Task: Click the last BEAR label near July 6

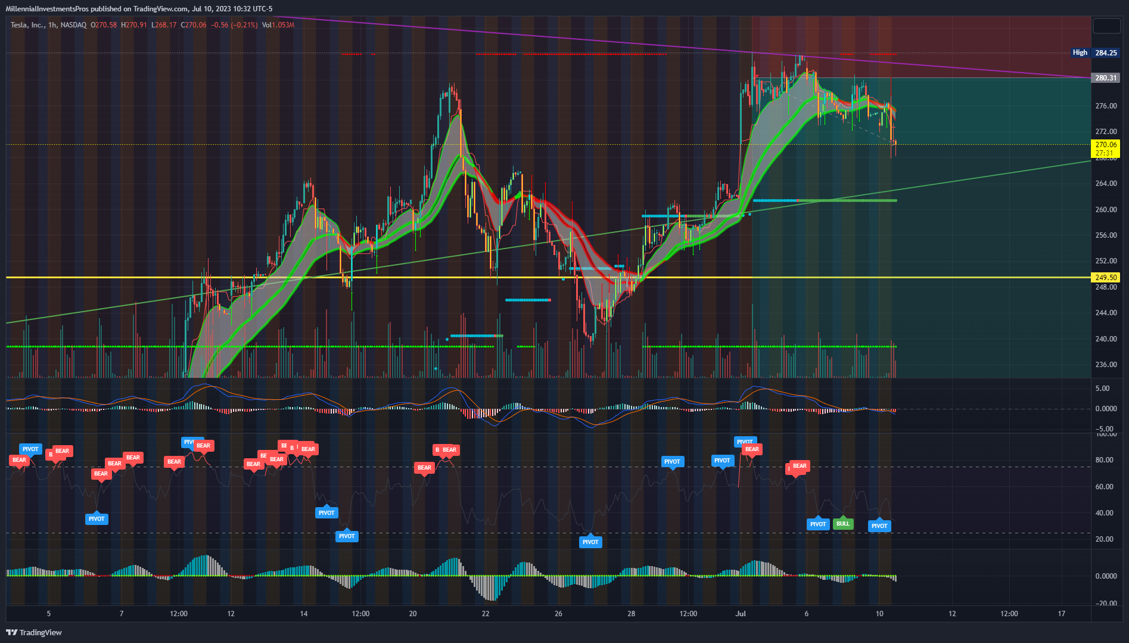Action: click(x=800, y=466)
